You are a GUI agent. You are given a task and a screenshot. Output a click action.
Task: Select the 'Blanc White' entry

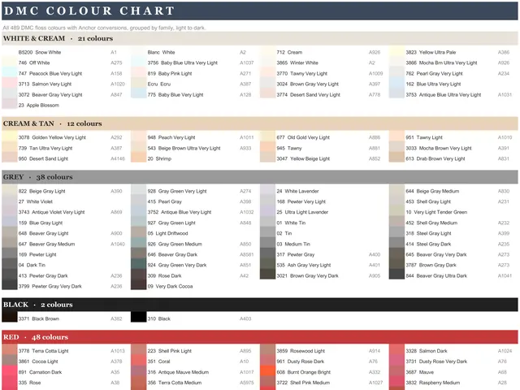pyautogui.click(x=161, y=52)
